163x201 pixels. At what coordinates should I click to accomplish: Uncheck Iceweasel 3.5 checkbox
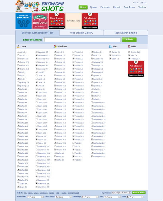pos(36,52)
